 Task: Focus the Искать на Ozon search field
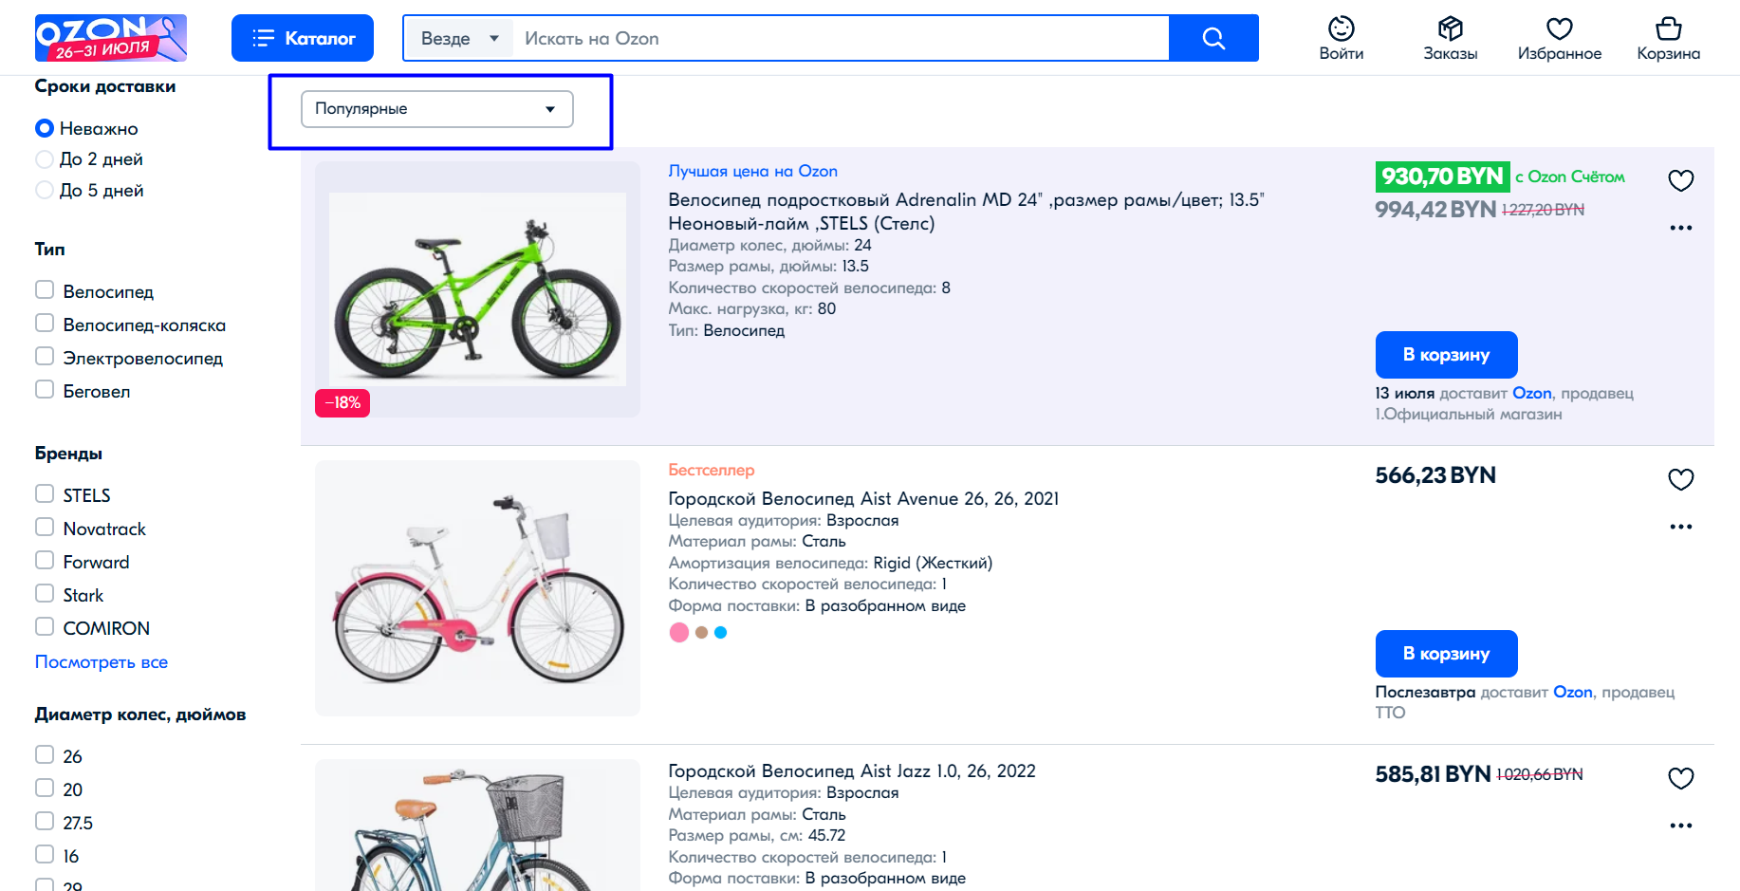coord(841,38)
